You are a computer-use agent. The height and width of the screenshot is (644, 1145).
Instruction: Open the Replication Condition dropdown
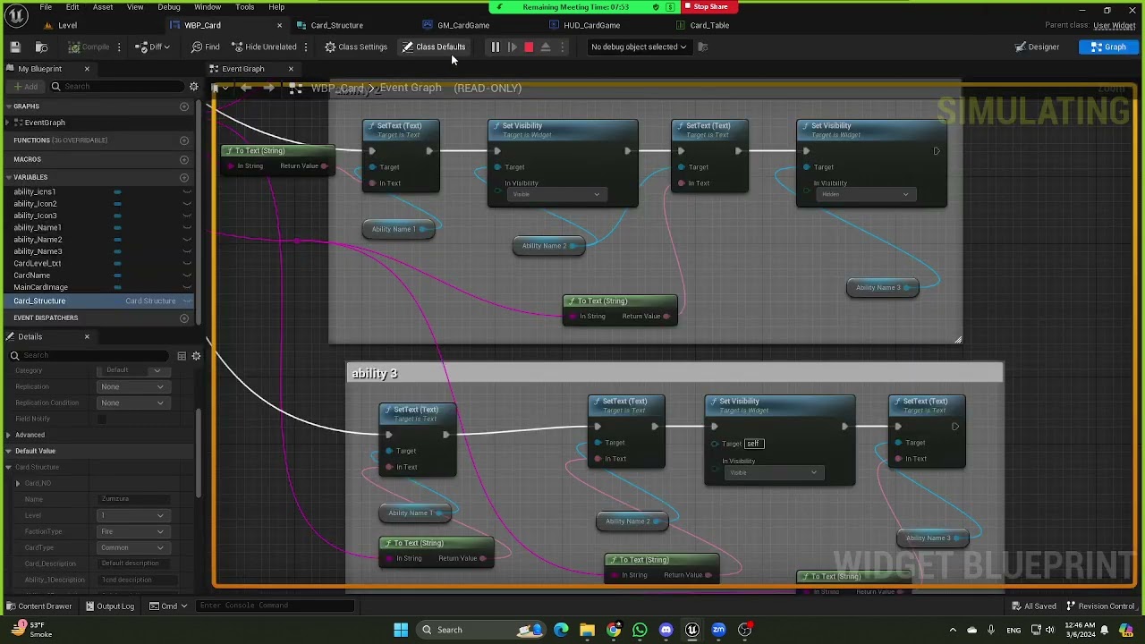[x=132, y=402]
